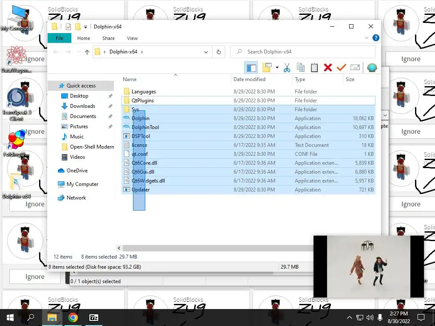
Task: Expand the ribbon using the chevron
Action: (367, 38)
